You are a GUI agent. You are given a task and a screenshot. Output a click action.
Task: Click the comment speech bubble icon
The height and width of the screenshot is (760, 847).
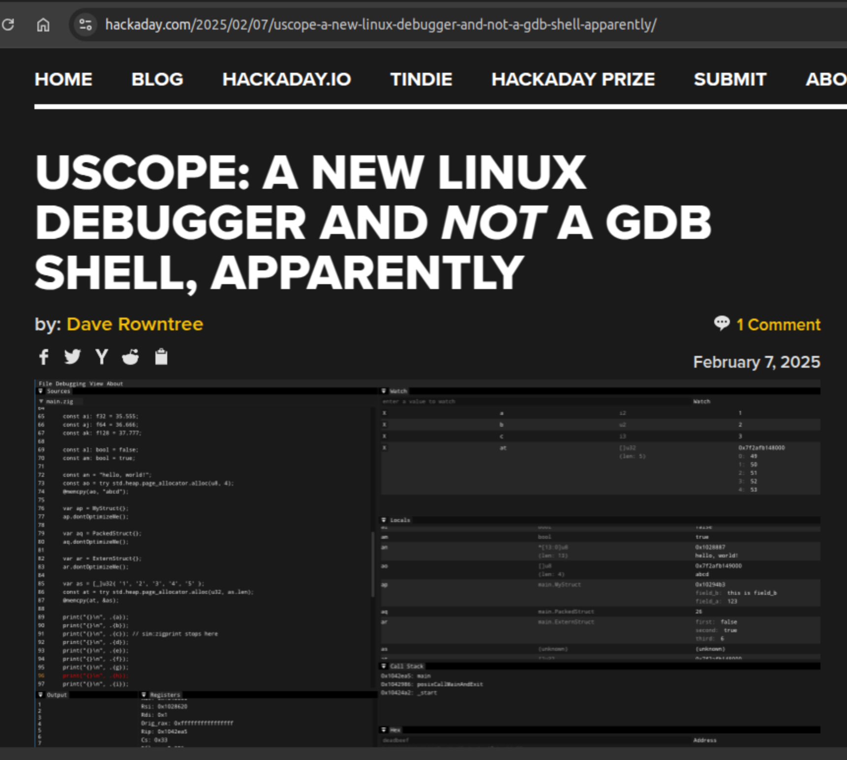(x=722, y=323)
